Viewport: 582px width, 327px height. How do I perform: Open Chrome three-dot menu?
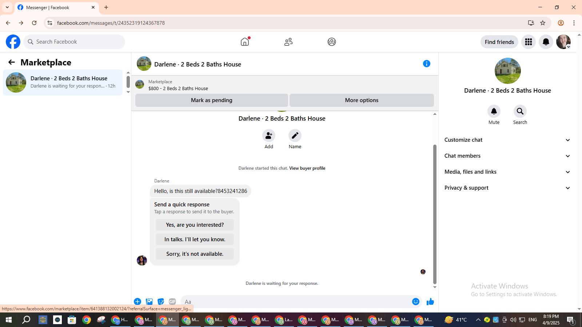click(574, 23)
